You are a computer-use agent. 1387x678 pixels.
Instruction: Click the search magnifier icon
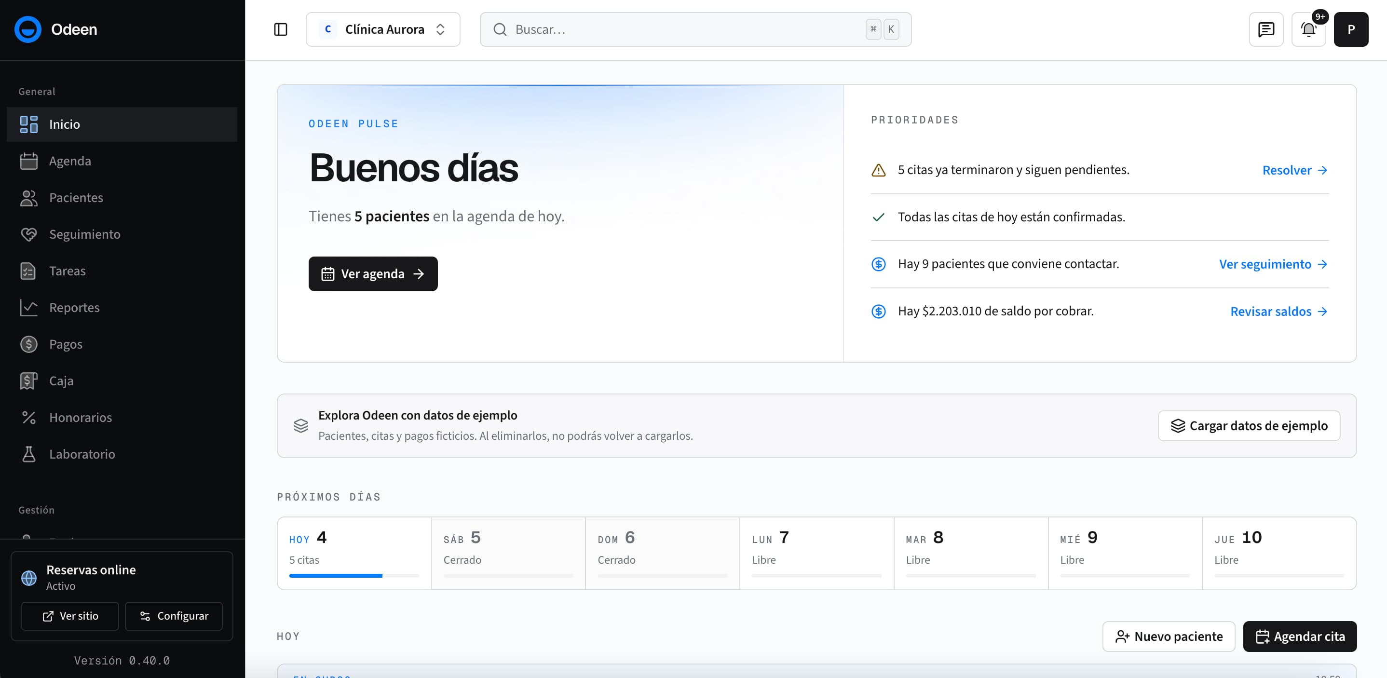500,29
